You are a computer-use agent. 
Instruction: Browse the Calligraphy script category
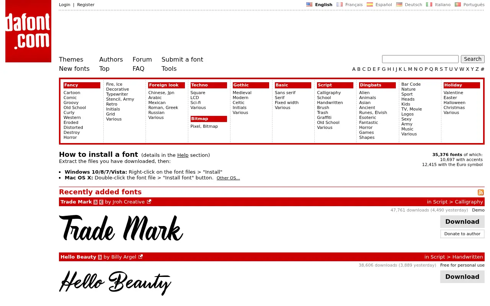click(x=329, y=93)
